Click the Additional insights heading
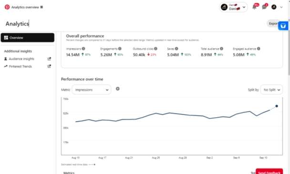290x174 pixels. tap(18, 51)
